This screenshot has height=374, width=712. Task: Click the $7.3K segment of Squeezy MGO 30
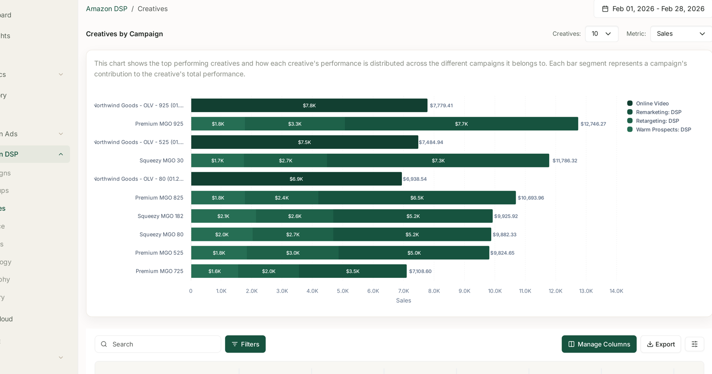point(438,161)
